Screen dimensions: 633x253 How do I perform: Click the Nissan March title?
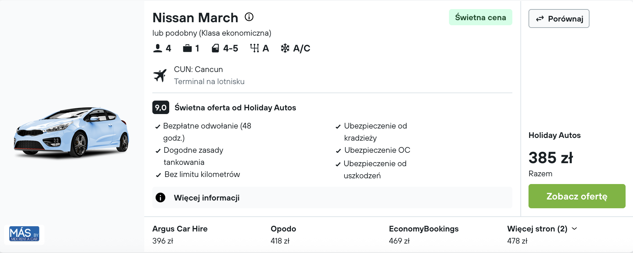click(x=195, y=17)
